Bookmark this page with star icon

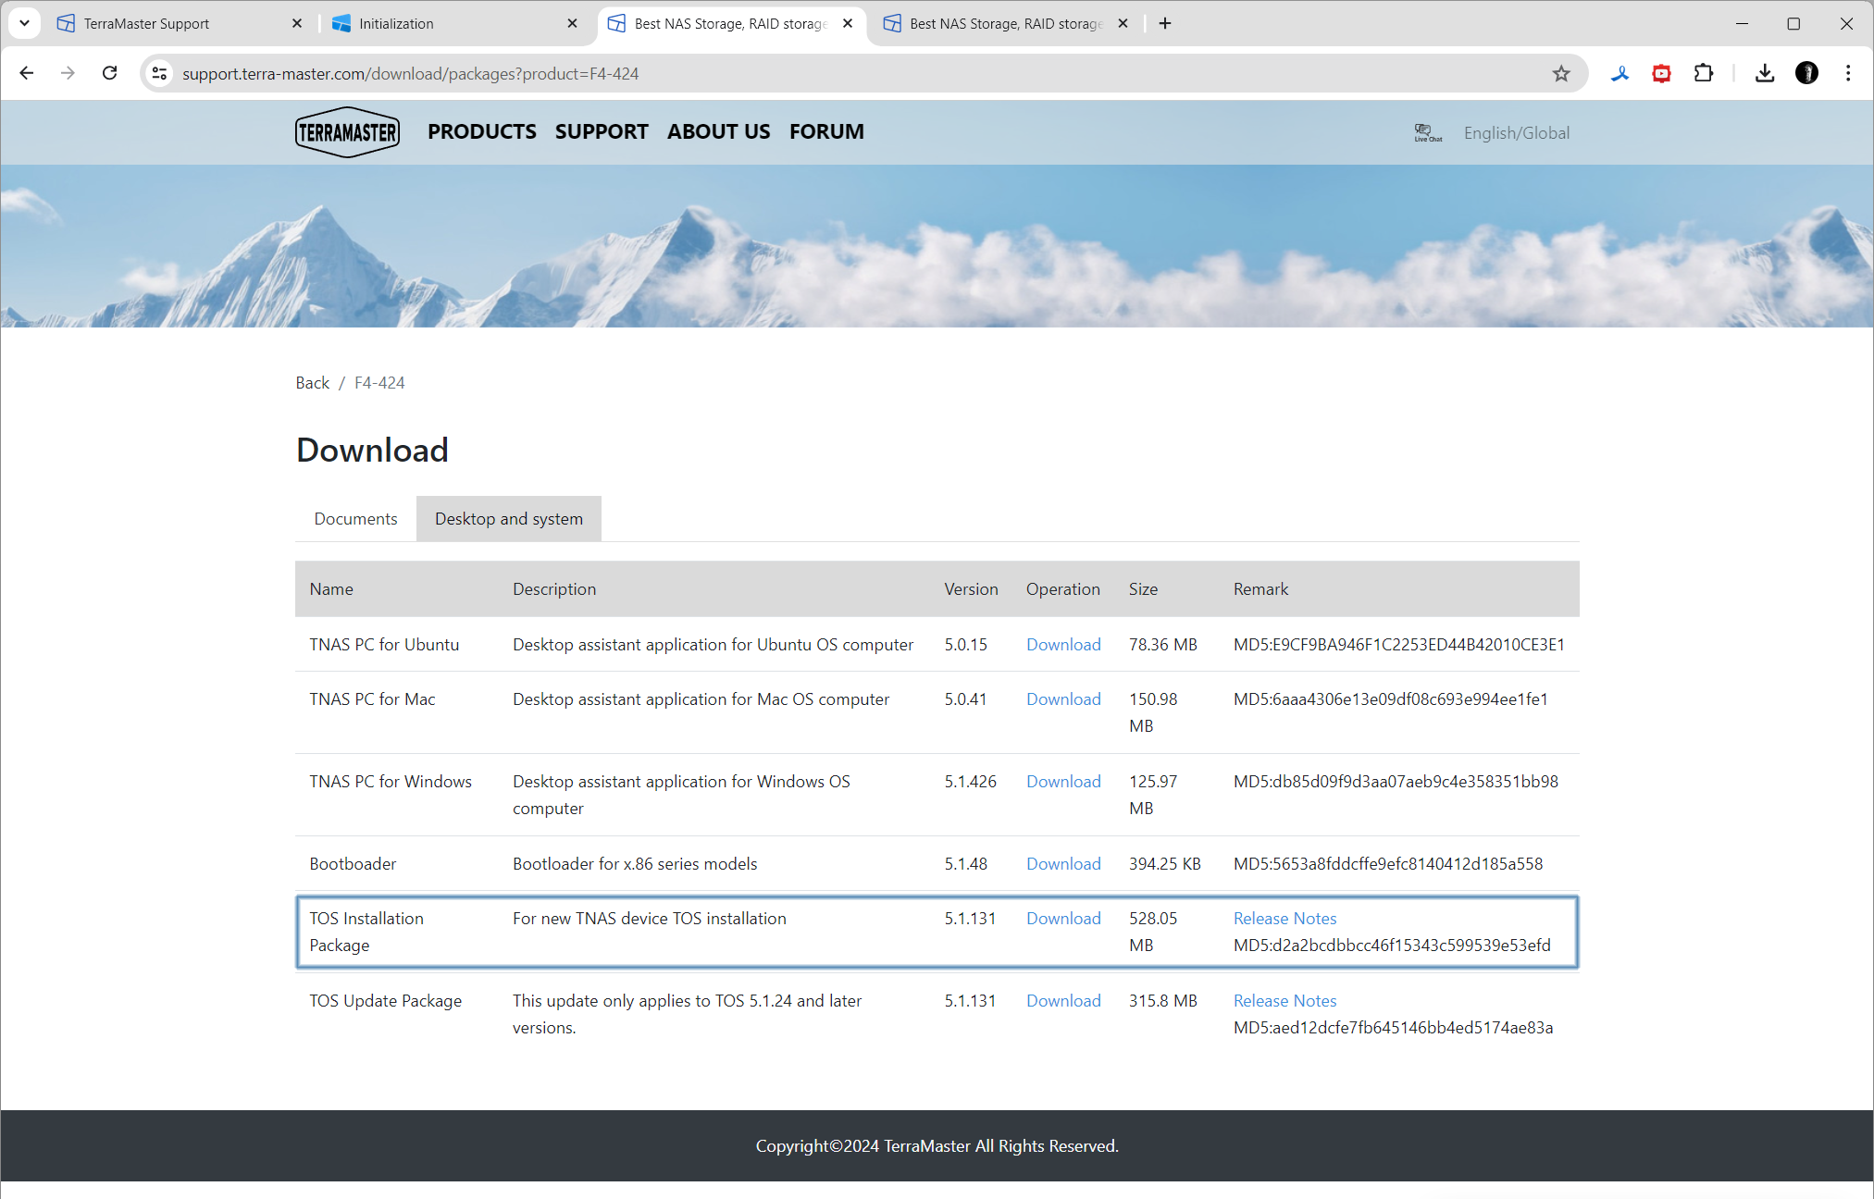tap(1561, 74)
